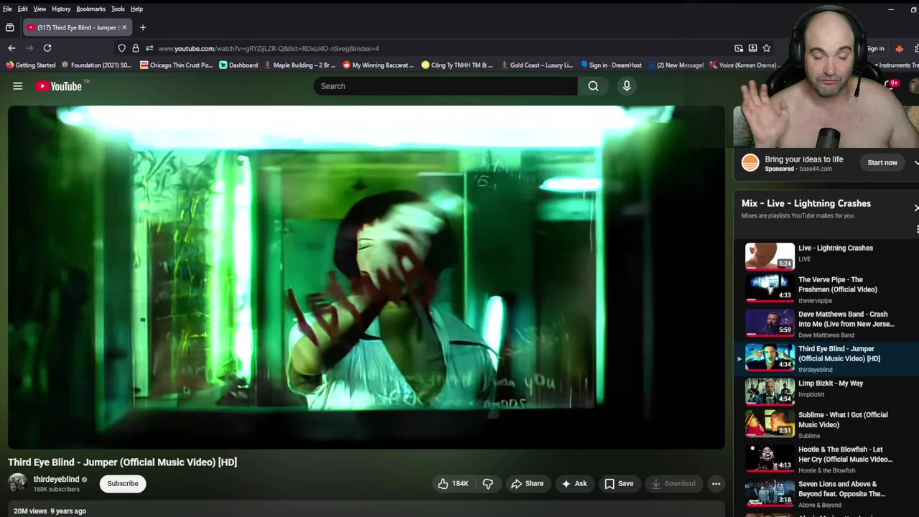919x517 pixels.
Task: Click the address bar icon left of the star
Action: click(x=752, y=48)
